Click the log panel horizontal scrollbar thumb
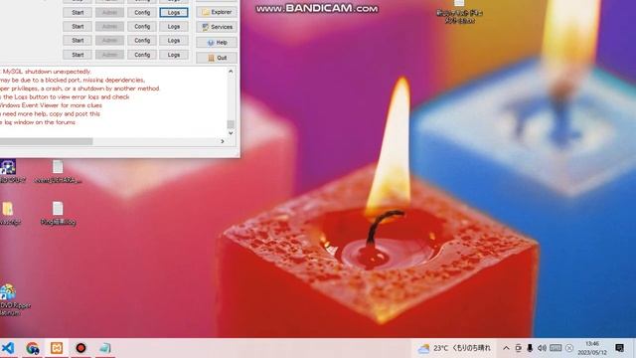The height and width of the screenshot is (358, 636). click(x=46, y=141)
